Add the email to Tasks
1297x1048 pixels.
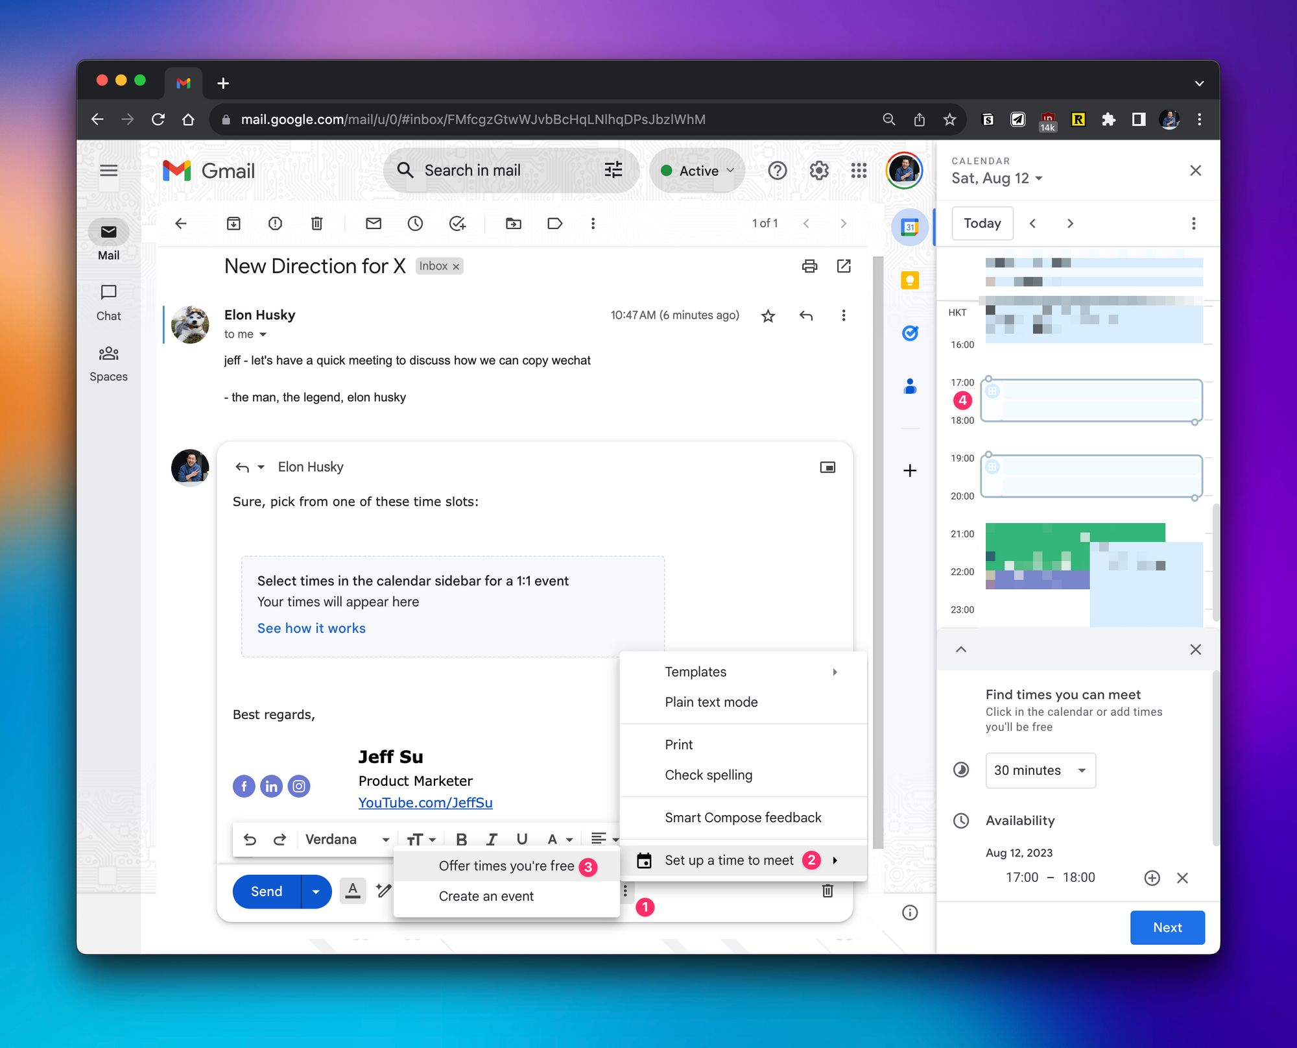click(458, 223)
